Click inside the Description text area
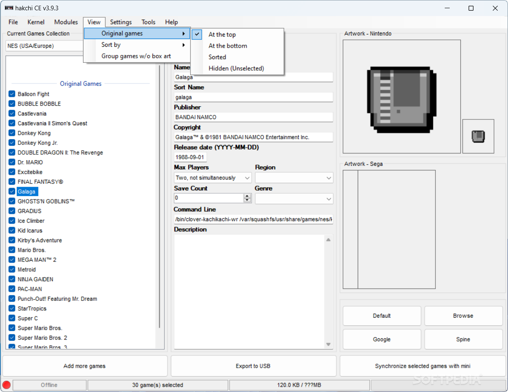This screenshot has width=508, height=392. (250, 292)
